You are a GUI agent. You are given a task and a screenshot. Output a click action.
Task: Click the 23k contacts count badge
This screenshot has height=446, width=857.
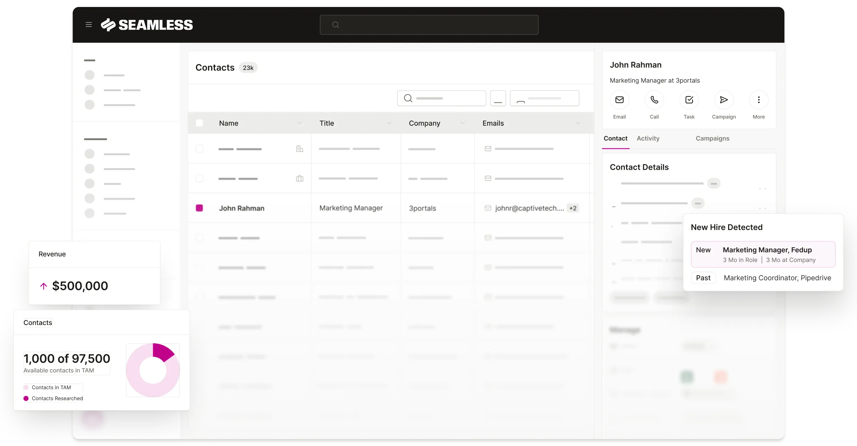[x=248, y=67]
